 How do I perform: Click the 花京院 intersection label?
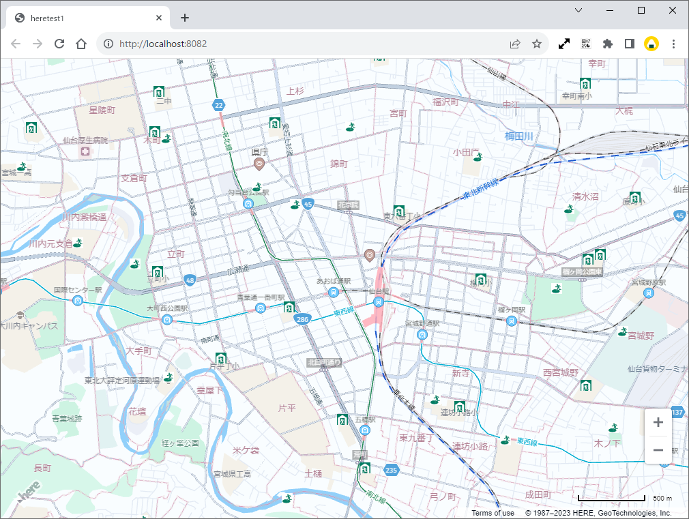348,205
